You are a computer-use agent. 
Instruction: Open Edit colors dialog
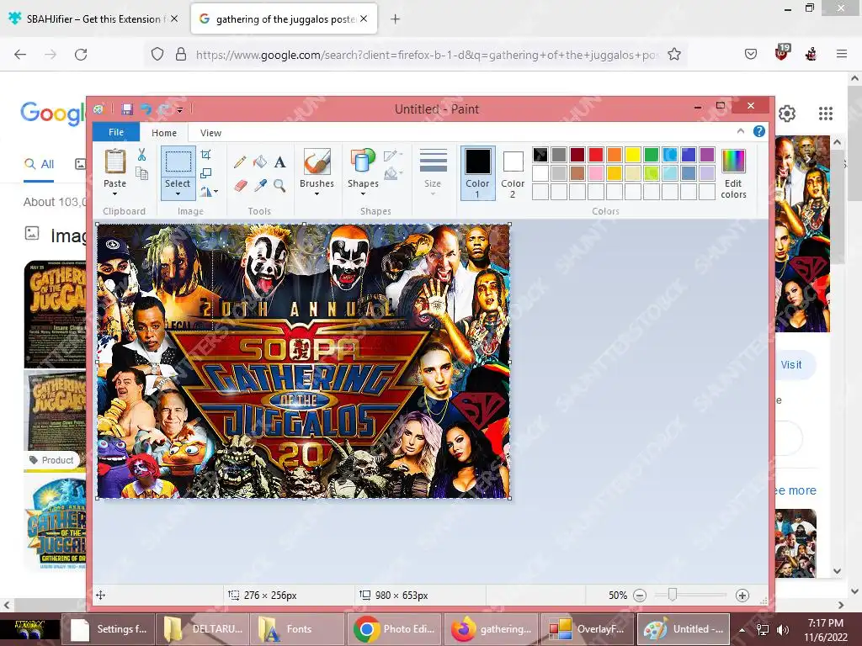pyautogui.click(x=733, y=173)
